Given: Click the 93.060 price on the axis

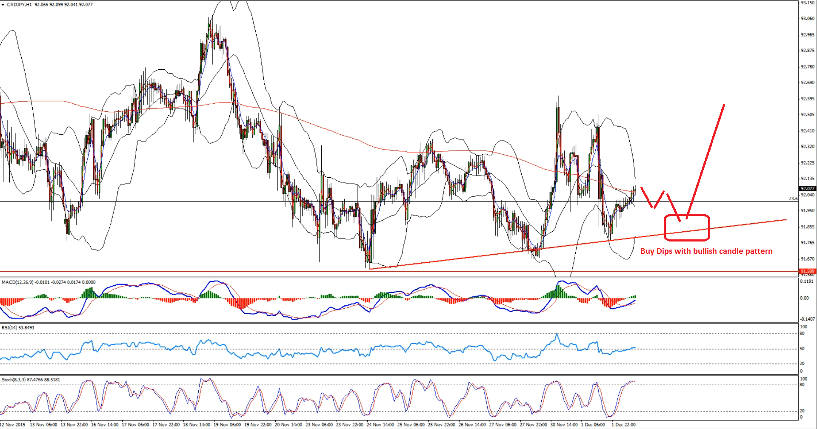Looking at the screenshot, I should coord(807,19).
